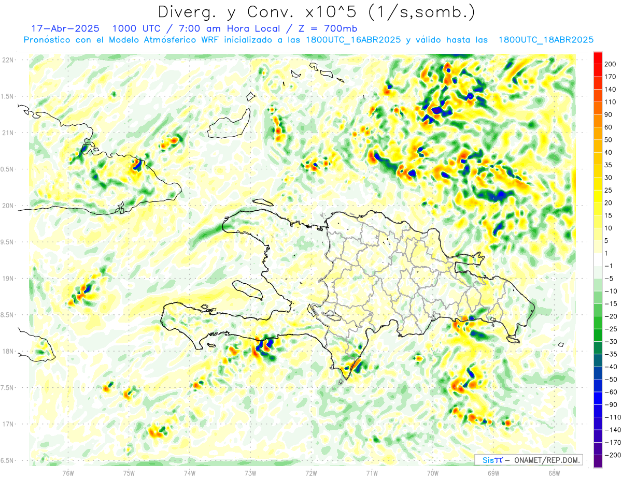Click the '170' value on color scale
The height and width of the screenshot is (480, 622).
click(x=611, y=77)
